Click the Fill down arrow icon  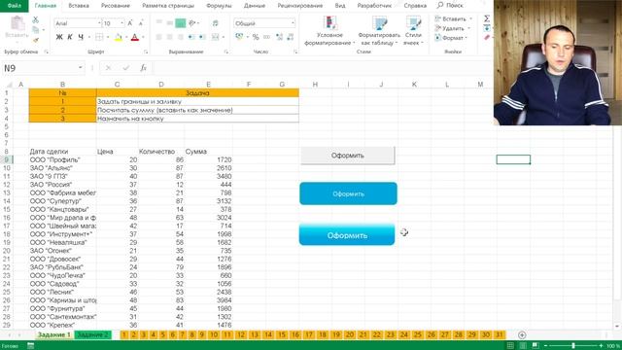point(487,28)
